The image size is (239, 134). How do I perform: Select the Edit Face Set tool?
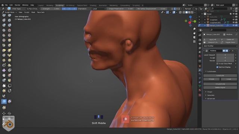click(x=4, y=108)
